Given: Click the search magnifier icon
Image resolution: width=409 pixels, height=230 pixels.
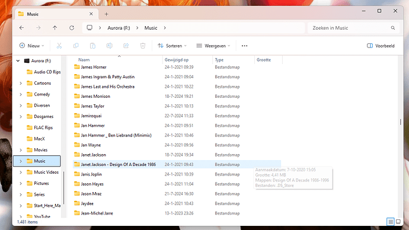Looking at the screenshot, I should tap(393, 28).
